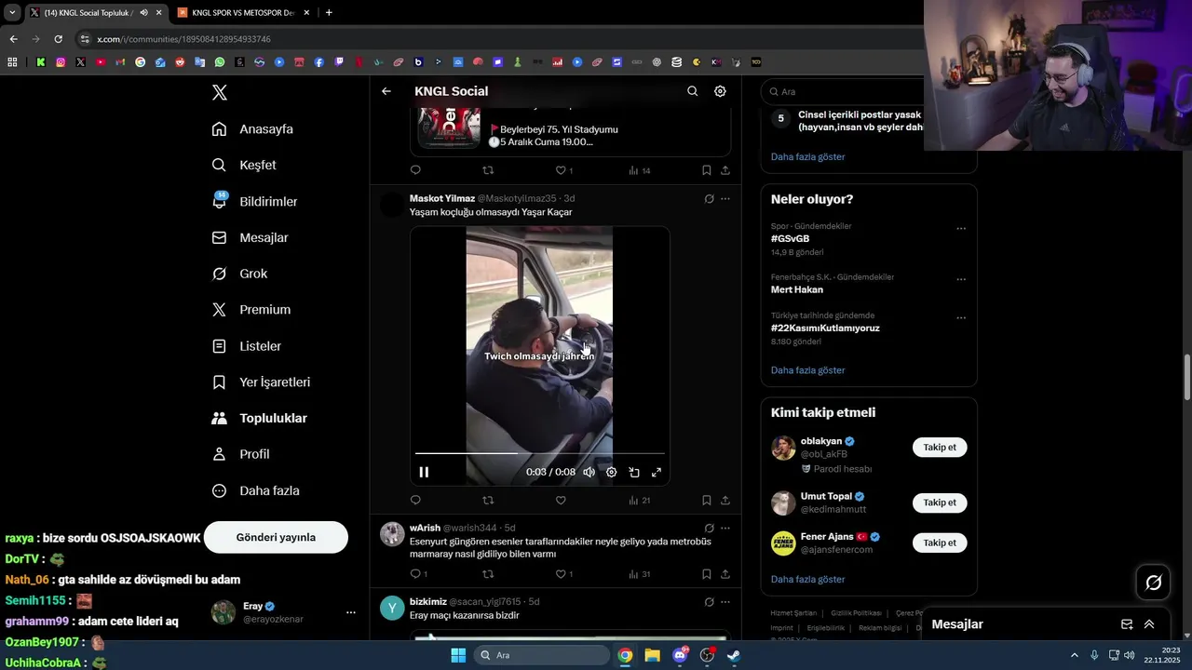Reply to wArish post

pos(415,574)
